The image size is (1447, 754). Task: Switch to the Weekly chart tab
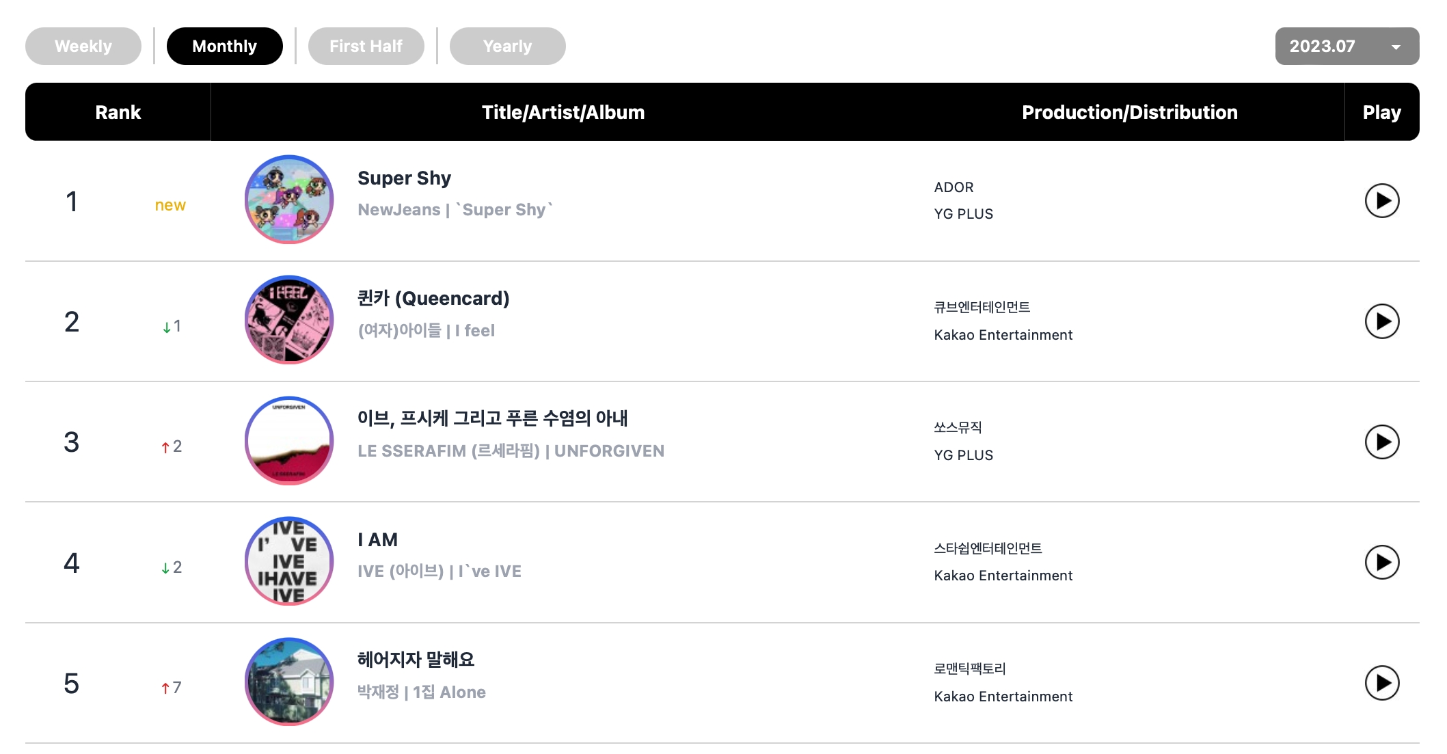pyautogui.click(x=83, y=46)
